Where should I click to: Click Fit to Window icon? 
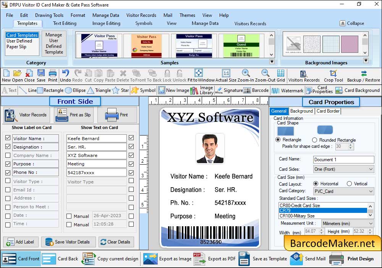[199, 73]
